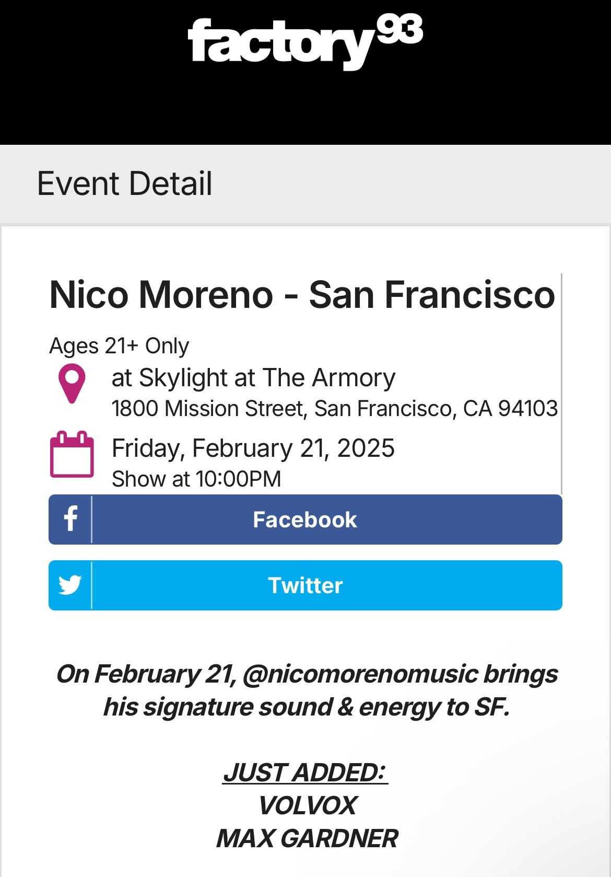The image size is (611, 877).
Task: Tap the magenta location pin icon
Action: click(72, 384)
